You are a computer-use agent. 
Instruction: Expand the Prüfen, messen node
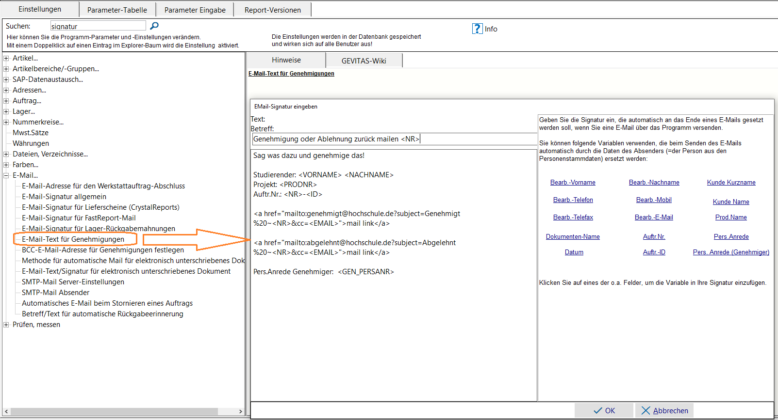6,325
